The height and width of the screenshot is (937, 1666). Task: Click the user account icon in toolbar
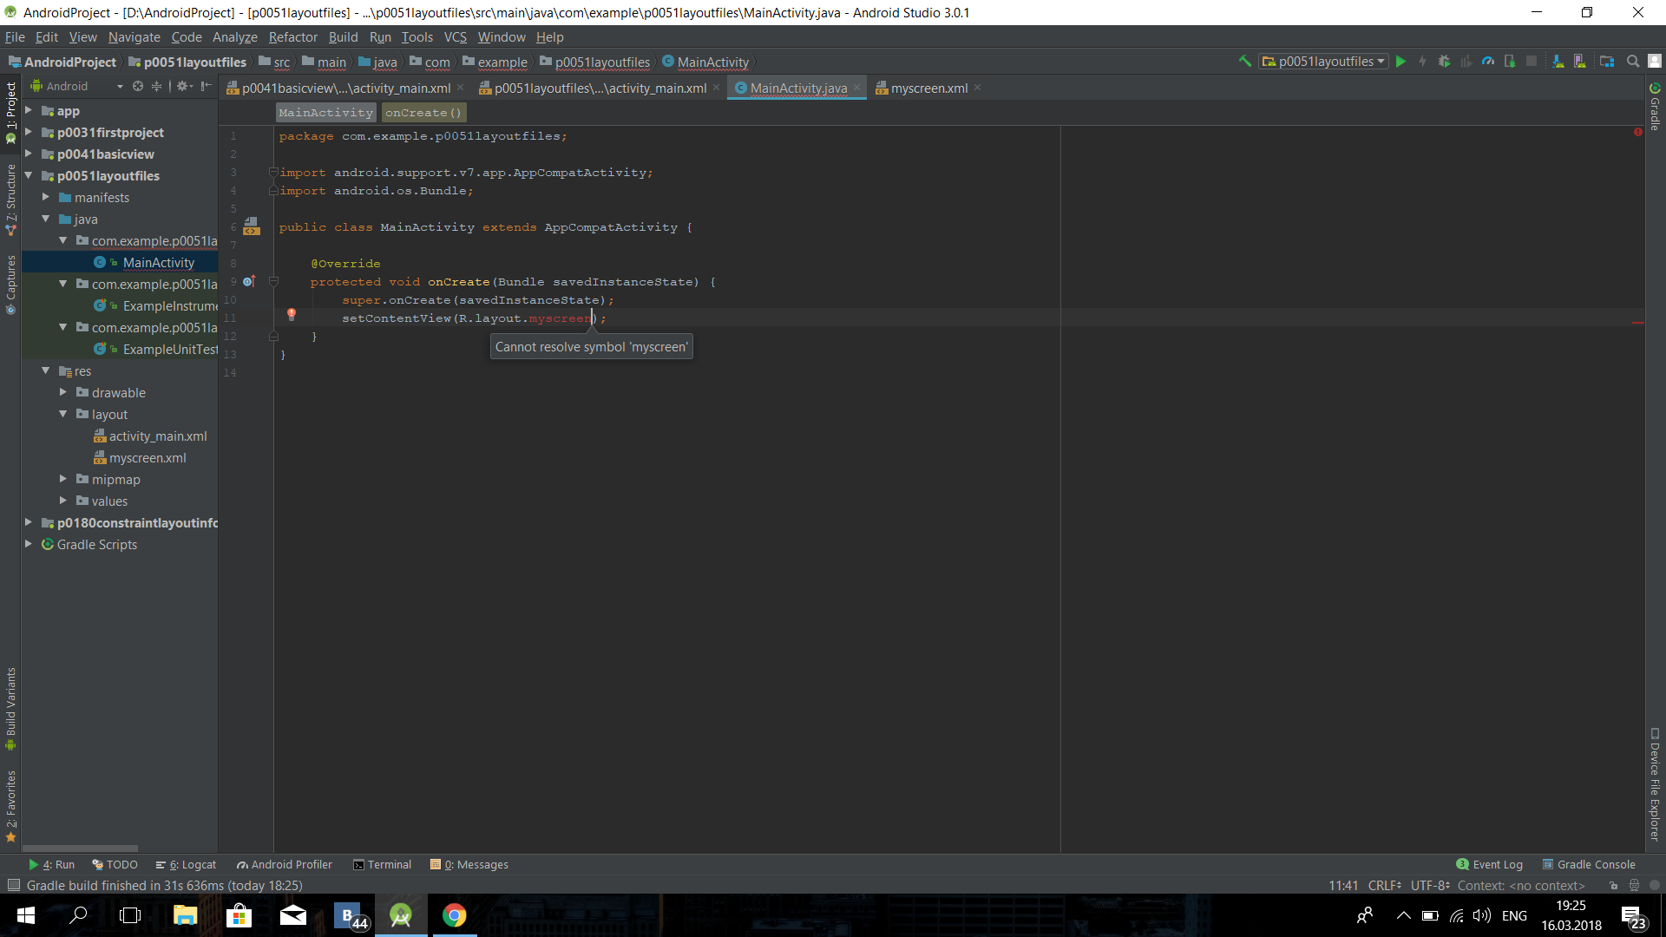(1655, 62)
